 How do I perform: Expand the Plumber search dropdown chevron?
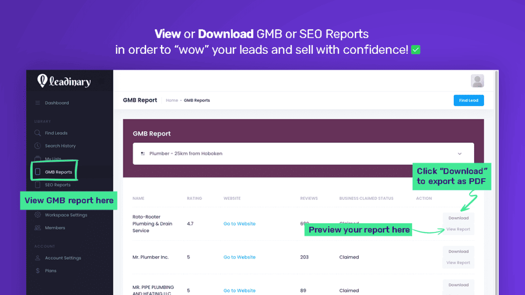460,154
